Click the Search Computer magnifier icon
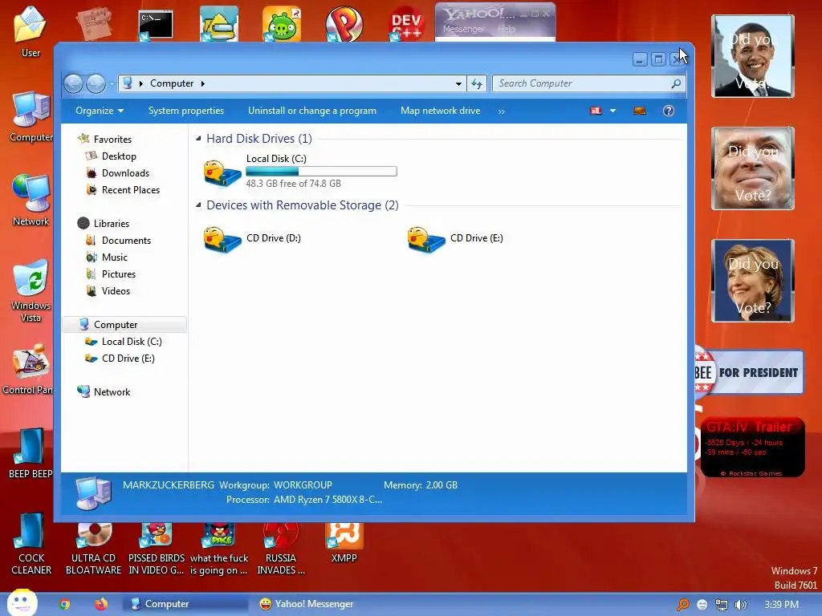Screen dimensions: 822x616 [676, 83]
